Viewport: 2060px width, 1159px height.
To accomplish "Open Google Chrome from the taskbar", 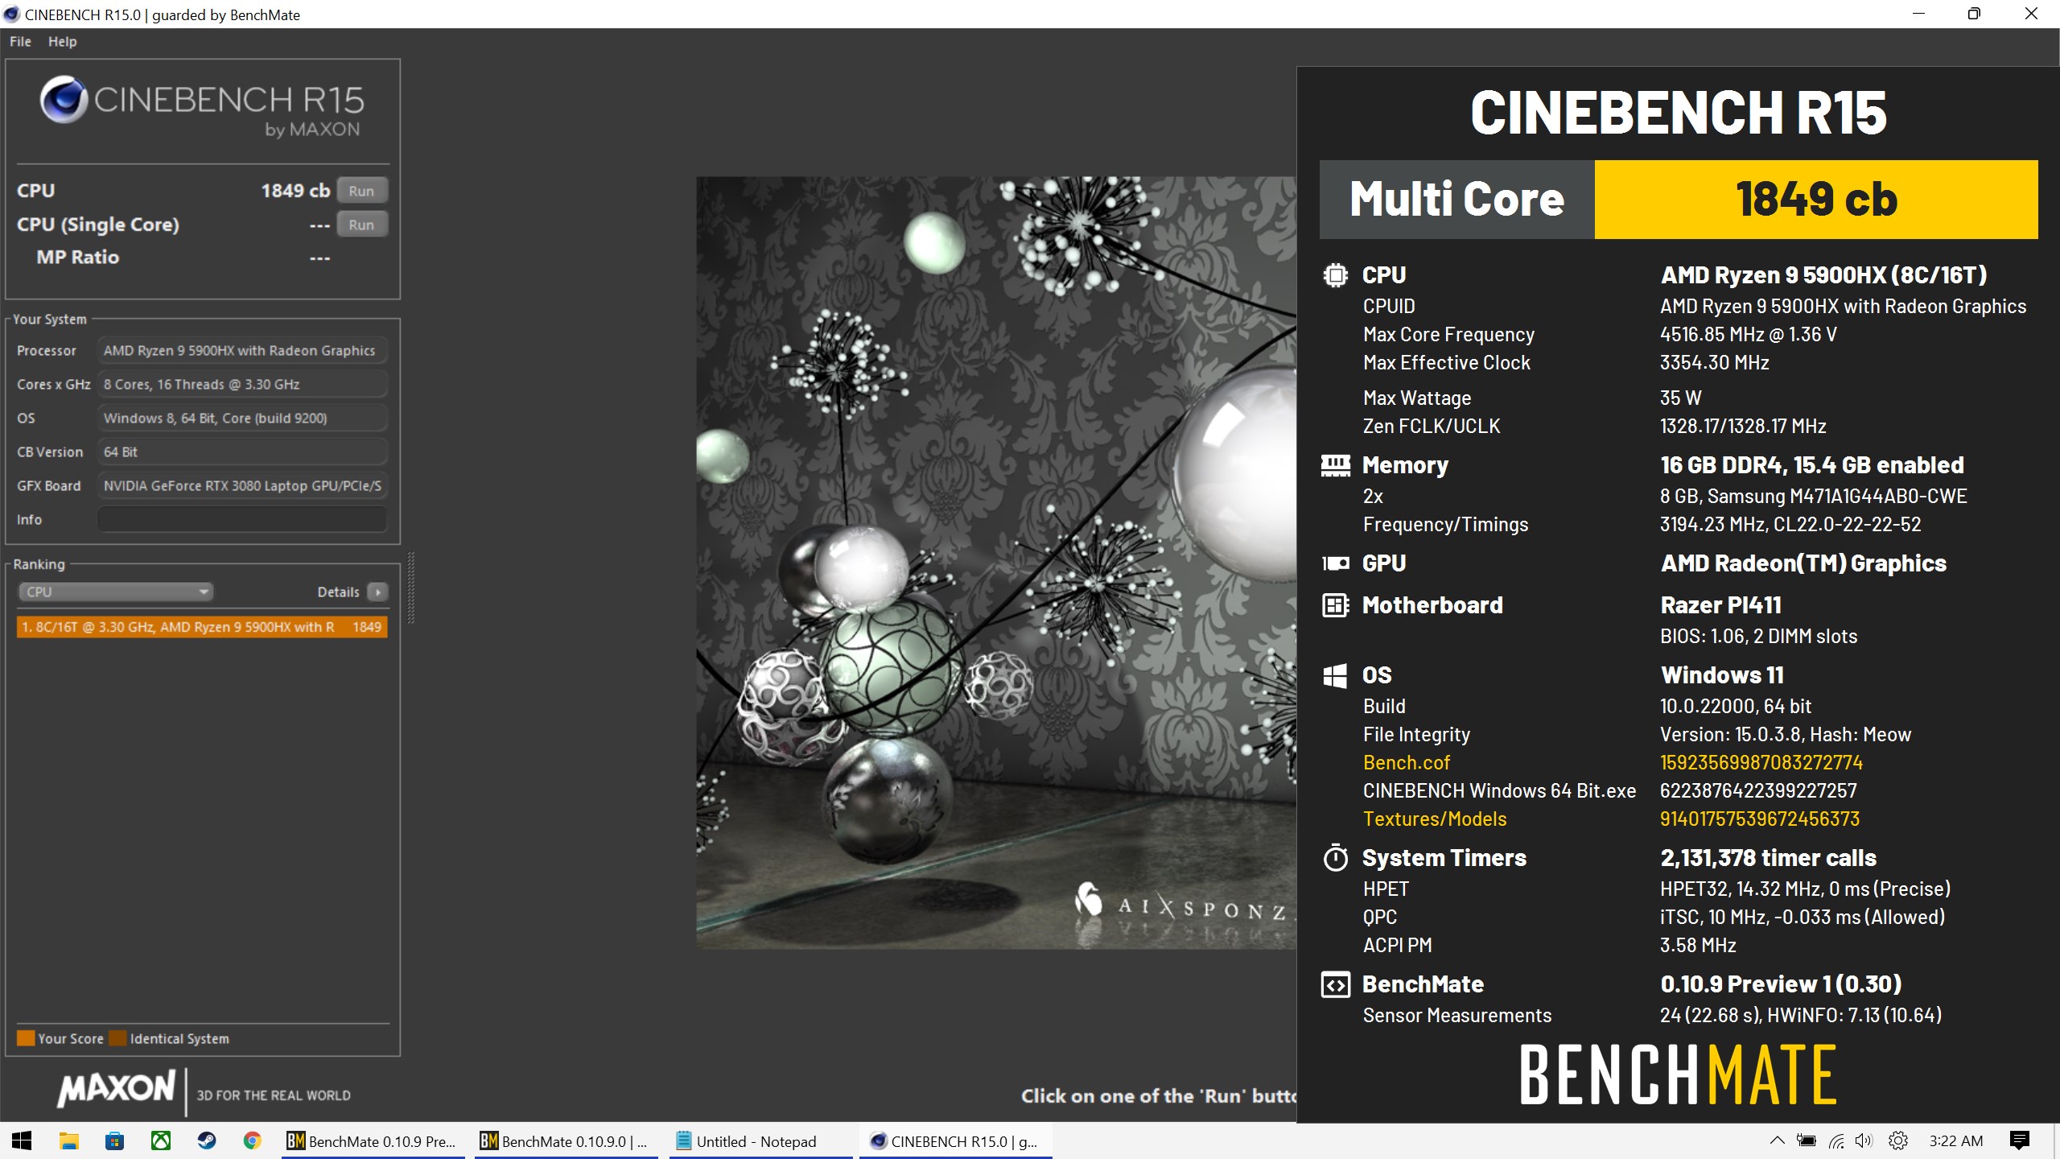I will [x=253, y=1140].
